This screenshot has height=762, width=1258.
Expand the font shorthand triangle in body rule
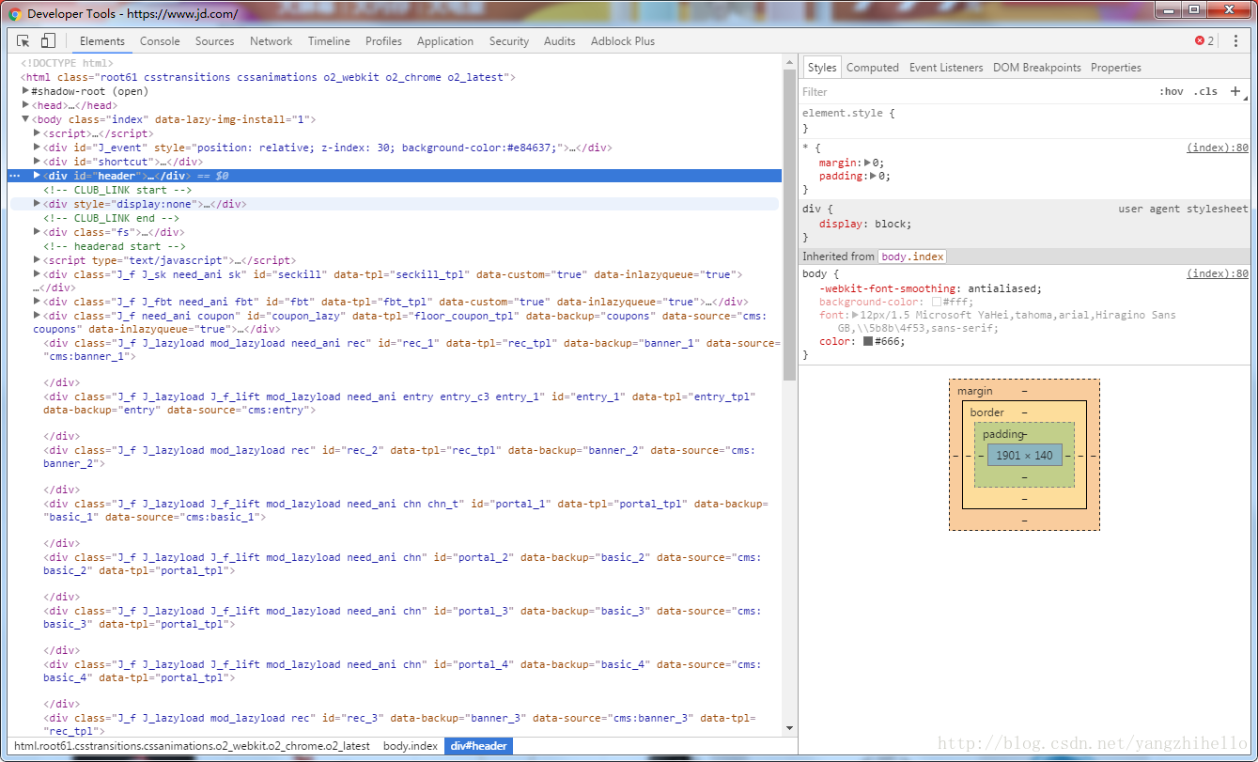855,315
